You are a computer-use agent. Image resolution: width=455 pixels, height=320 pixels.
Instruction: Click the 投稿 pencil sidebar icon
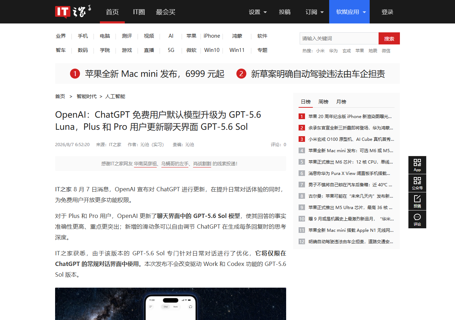coord(417,201)
